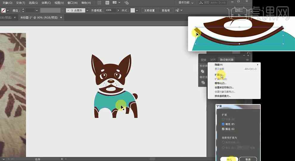Click the opacity 100% field
The image size is (295, 161).
(x=110, y=10)
